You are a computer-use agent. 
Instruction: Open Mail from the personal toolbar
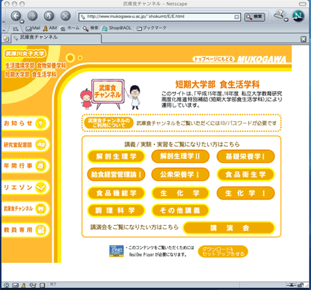point(32,28)
